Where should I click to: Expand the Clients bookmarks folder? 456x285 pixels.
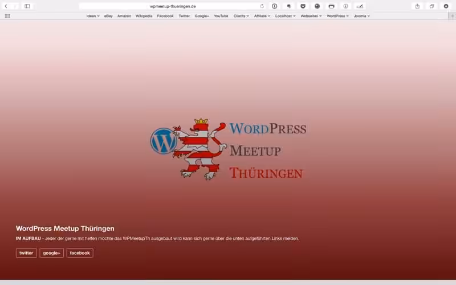pos(241,16)
